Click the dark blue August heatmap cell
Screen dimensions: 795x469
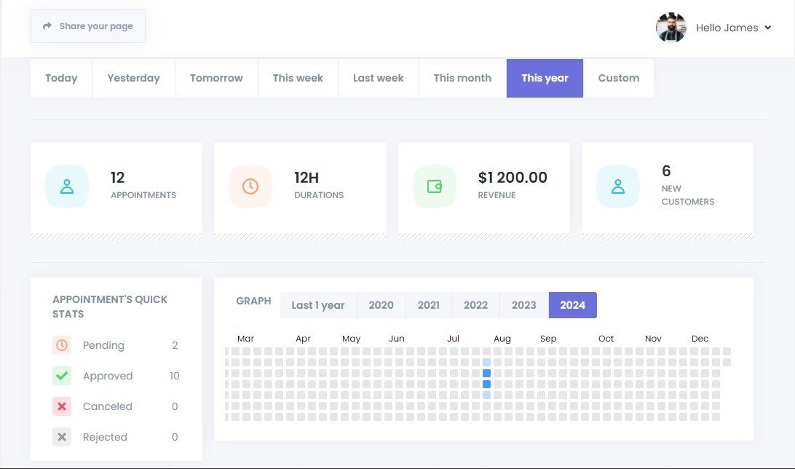tap(486, 374)
